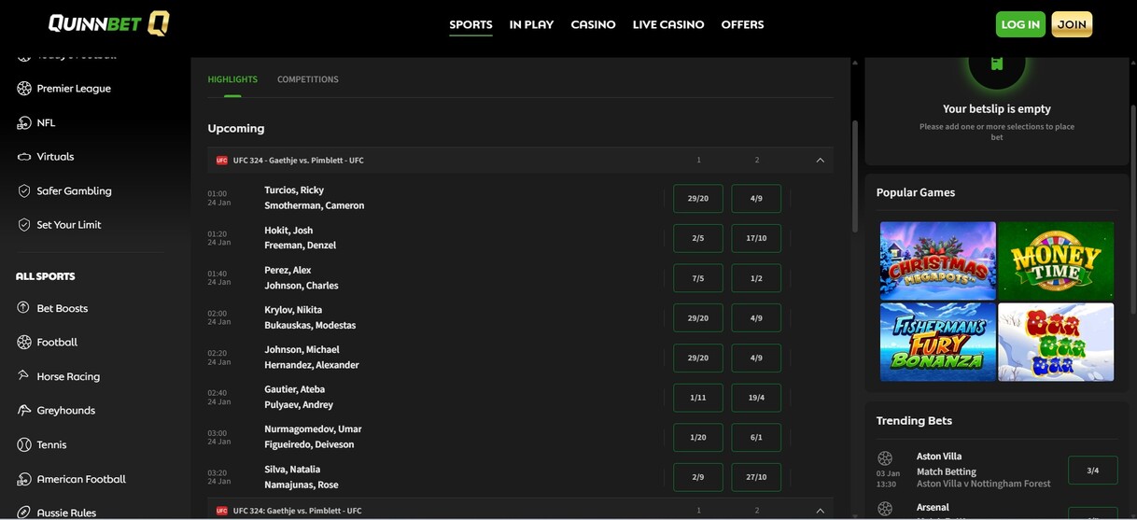Click the Set Your Limit shield icon

tap(24, 225)
